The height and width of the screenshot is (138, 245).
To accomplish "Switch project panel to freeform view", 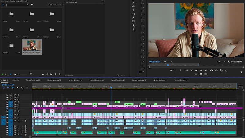I will 15,74.
